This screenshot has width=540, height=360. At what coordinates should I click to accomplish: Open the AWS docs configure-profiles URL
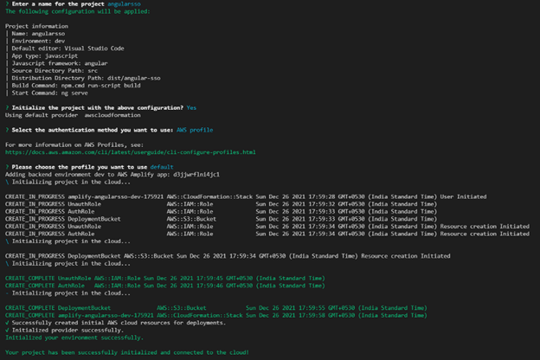pyautogui.click(x=130, y=151)
